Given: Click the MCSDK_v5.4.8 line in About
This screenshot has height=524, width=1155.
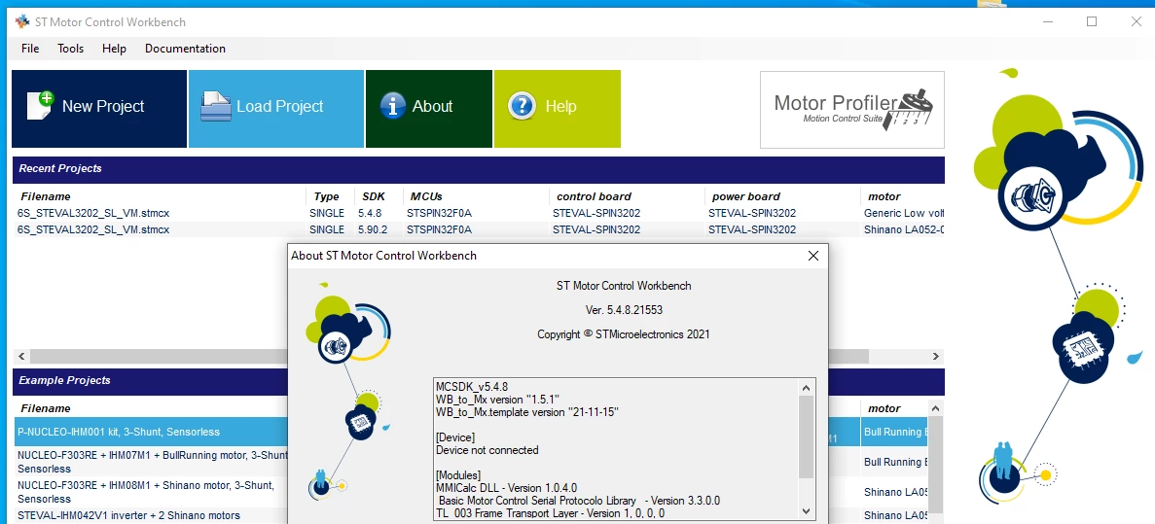Looking at the screenshot, I should pyautogui.click(x=471, y=386).
